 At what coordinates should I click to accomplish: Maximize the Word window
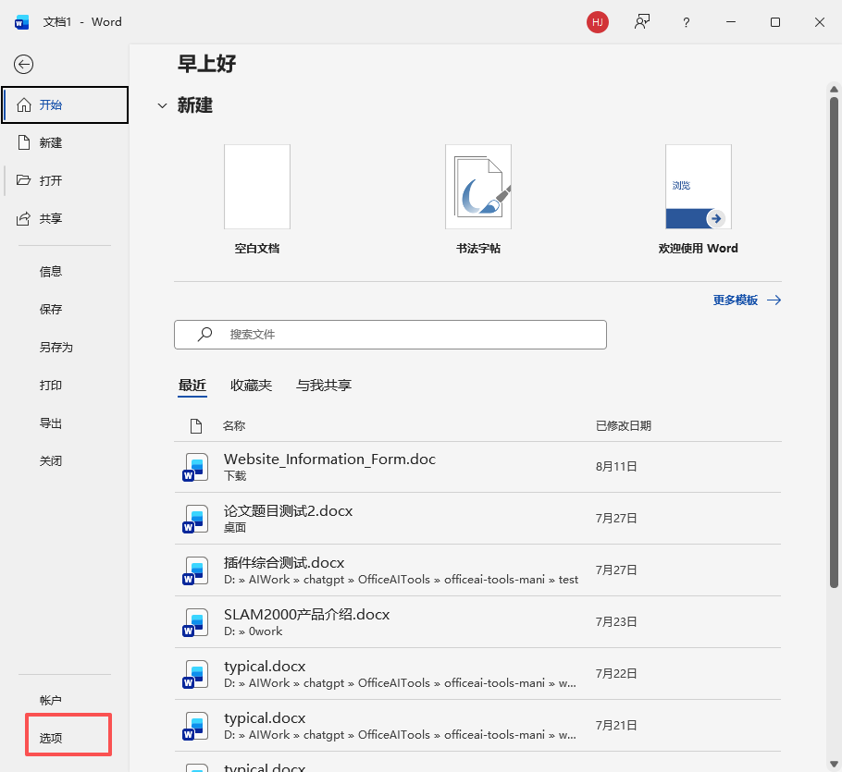click(x=774, y=22)
